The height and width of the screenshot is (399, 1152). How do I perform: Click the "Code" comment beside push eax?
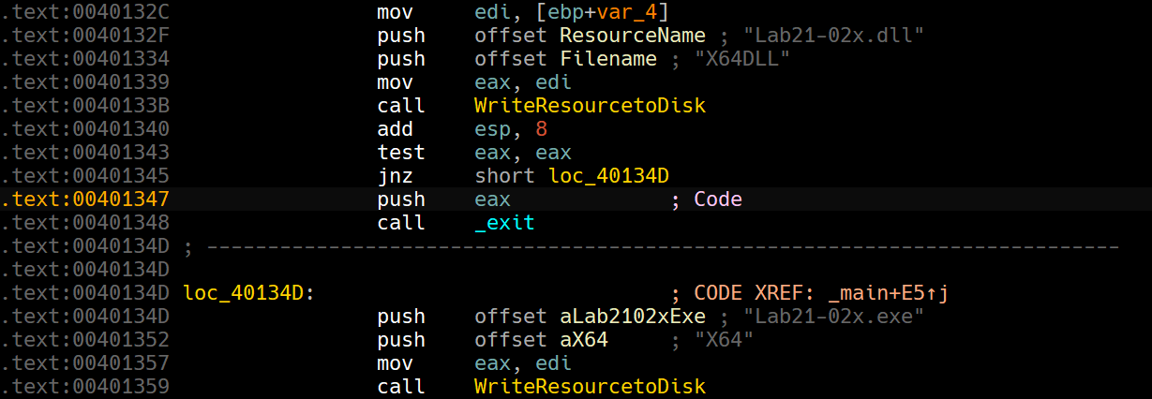pyautogui.click(x=717, y=199)
